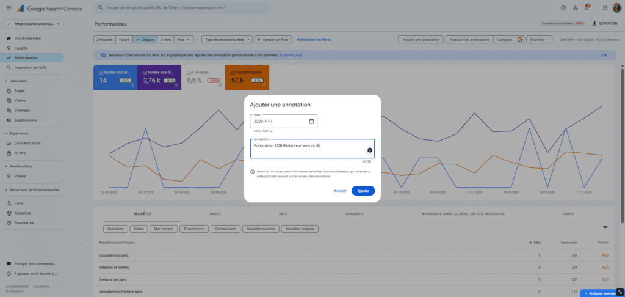Expand the Plus date range dropdown
Image resolution: width=625 pixels, height=297 pixels.
coord(184,39)
